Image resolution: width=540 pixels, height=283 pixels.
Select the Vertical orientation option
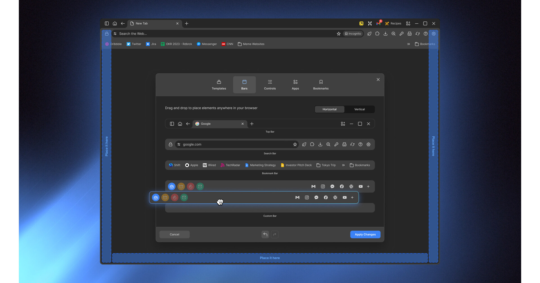click(x=359, y=109)
